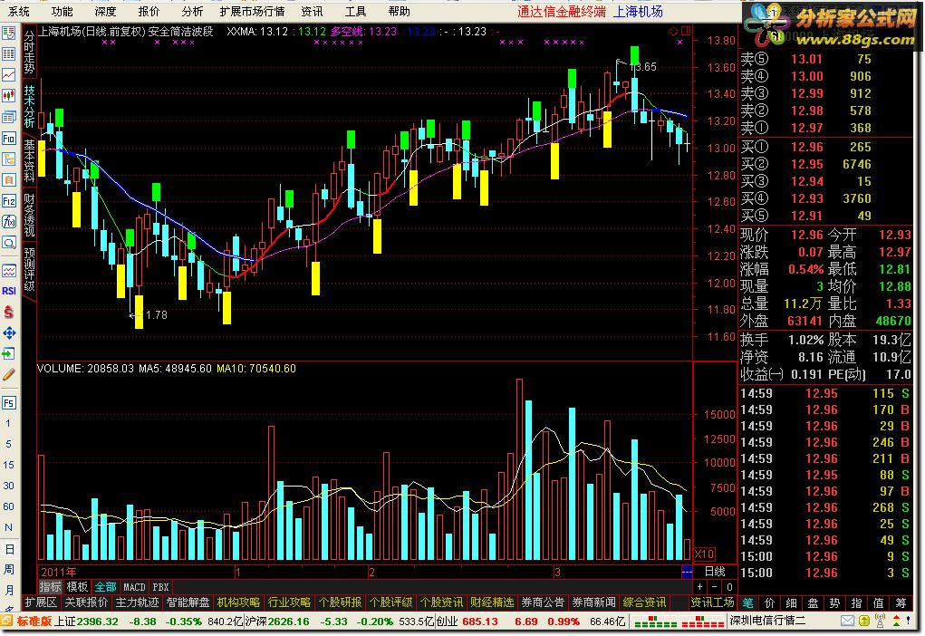Click the blue dashed button at timeline end
Viewport: 925px width, 636px height.
pos(687,573)
